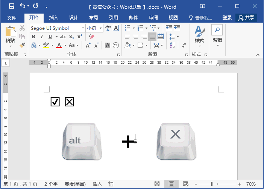This screenshot has height=189, width=264.
Task: Click the 共享 button
Action: [x=246, y=18]
